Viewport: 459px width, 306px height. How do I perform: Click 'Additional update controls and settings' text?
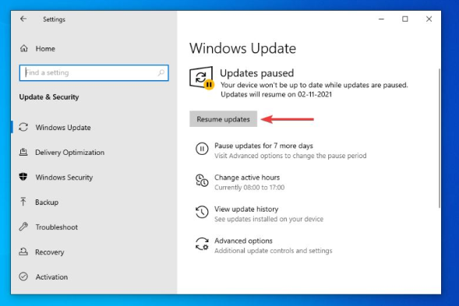(273, 251)
